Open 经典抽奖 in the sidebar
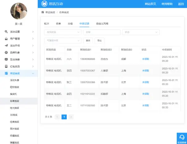The height and width of the screenshot is (144, 187). [x=15, y=122]
